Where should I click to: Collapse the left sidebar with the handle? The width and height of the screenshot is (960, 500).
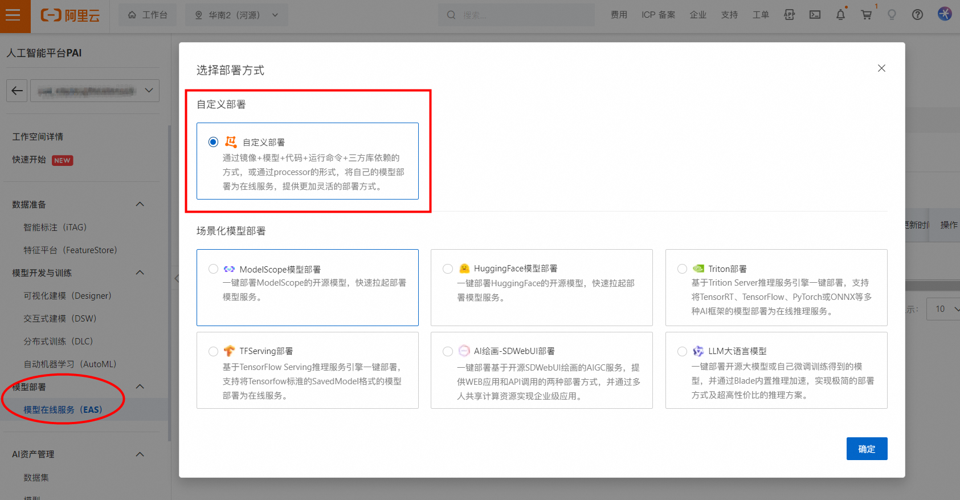[x=176, y=278]
